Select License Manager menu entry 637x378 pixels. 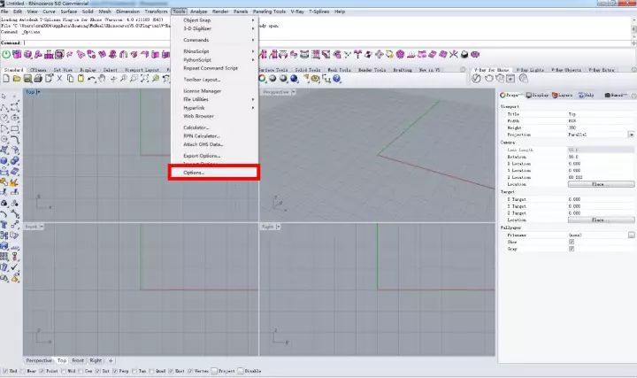[x=214, y=91]
